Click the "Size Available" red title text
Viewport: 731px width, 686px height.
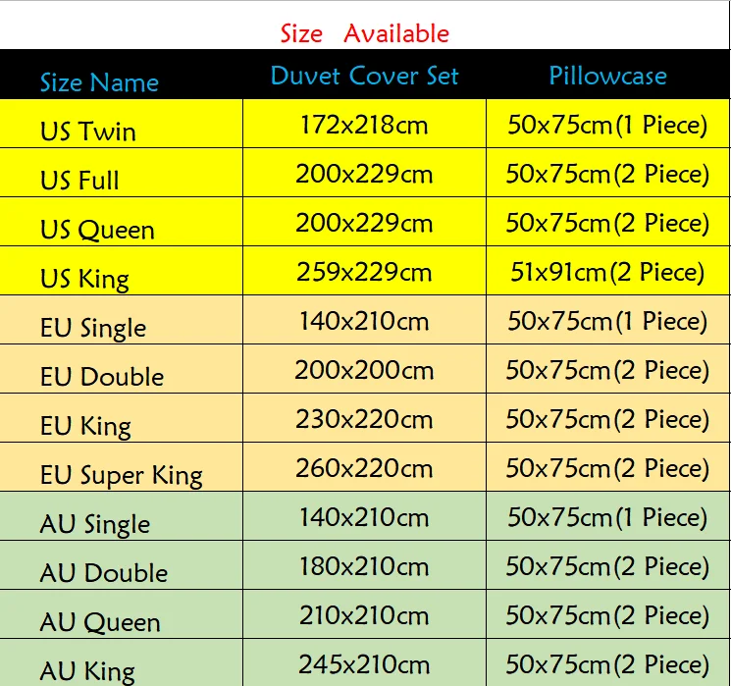click(x=364, y=33)
